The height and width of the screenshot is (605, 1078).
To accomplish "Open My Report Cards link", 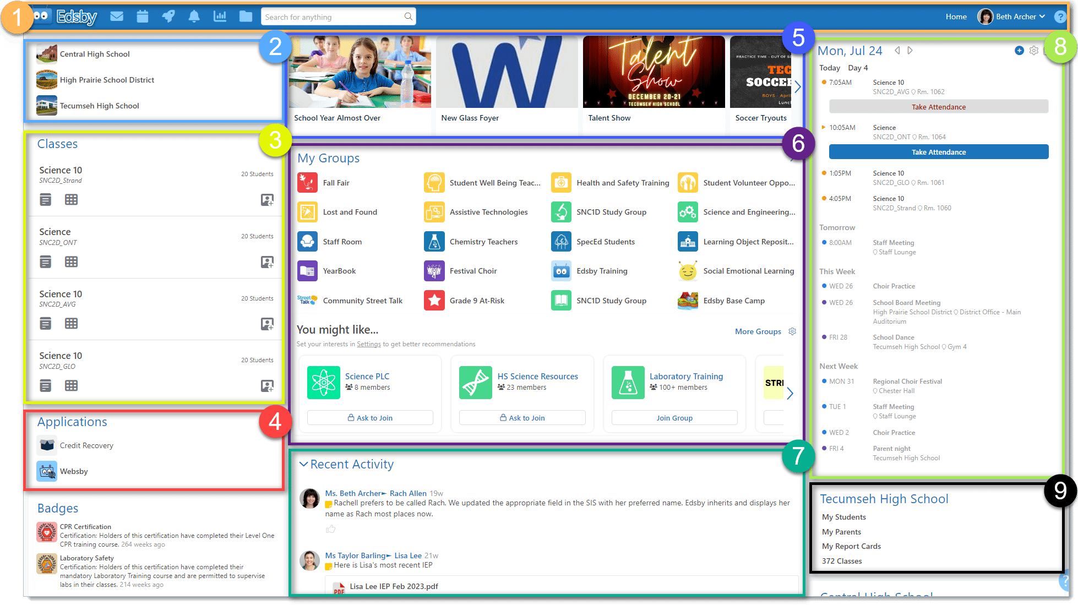I will click(x=851, y=546).
